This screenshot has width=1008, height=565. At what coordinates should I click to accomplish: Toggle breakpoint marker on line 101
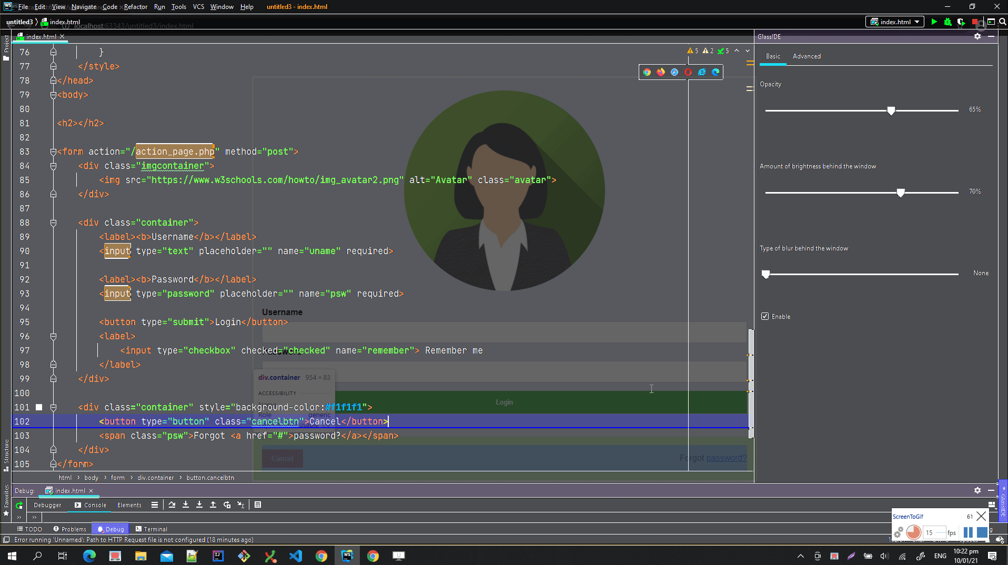(x=39, y=407)
